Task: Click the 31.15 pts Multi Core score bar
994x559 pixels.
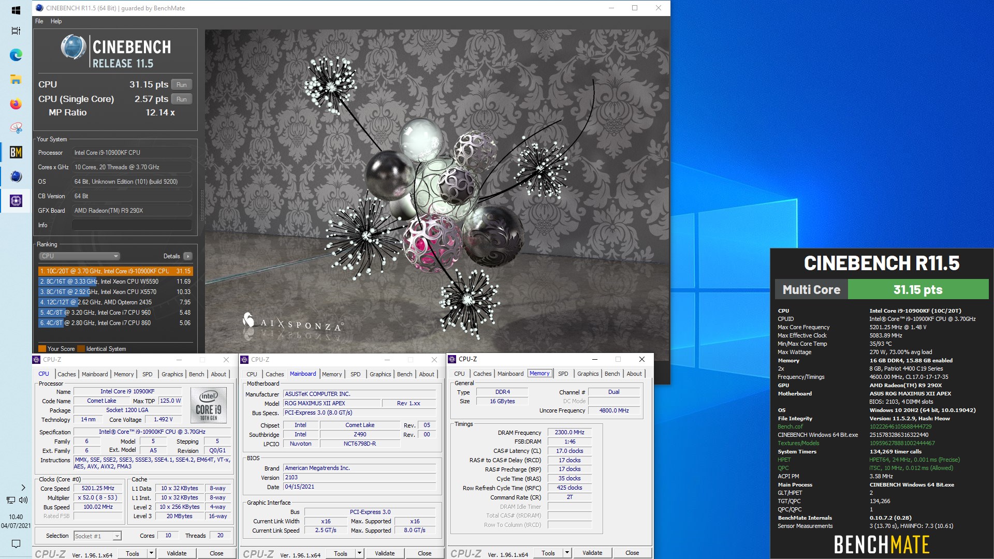Action: click(x=918, y=289)
